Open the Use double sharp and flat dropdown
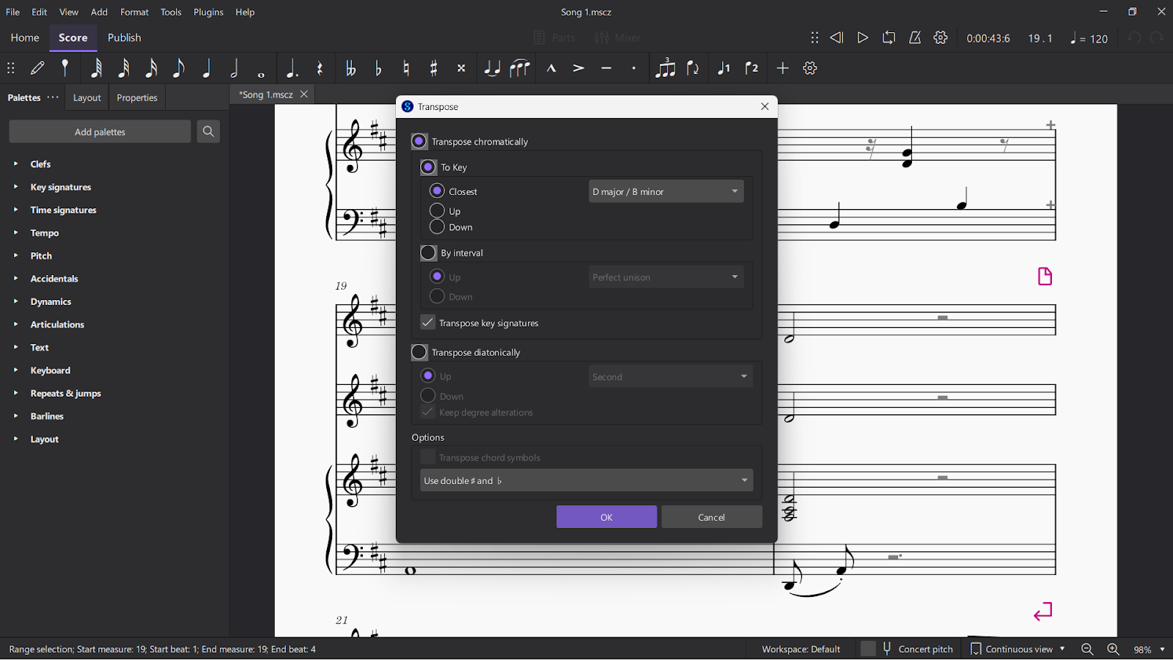 click(586, 480)
